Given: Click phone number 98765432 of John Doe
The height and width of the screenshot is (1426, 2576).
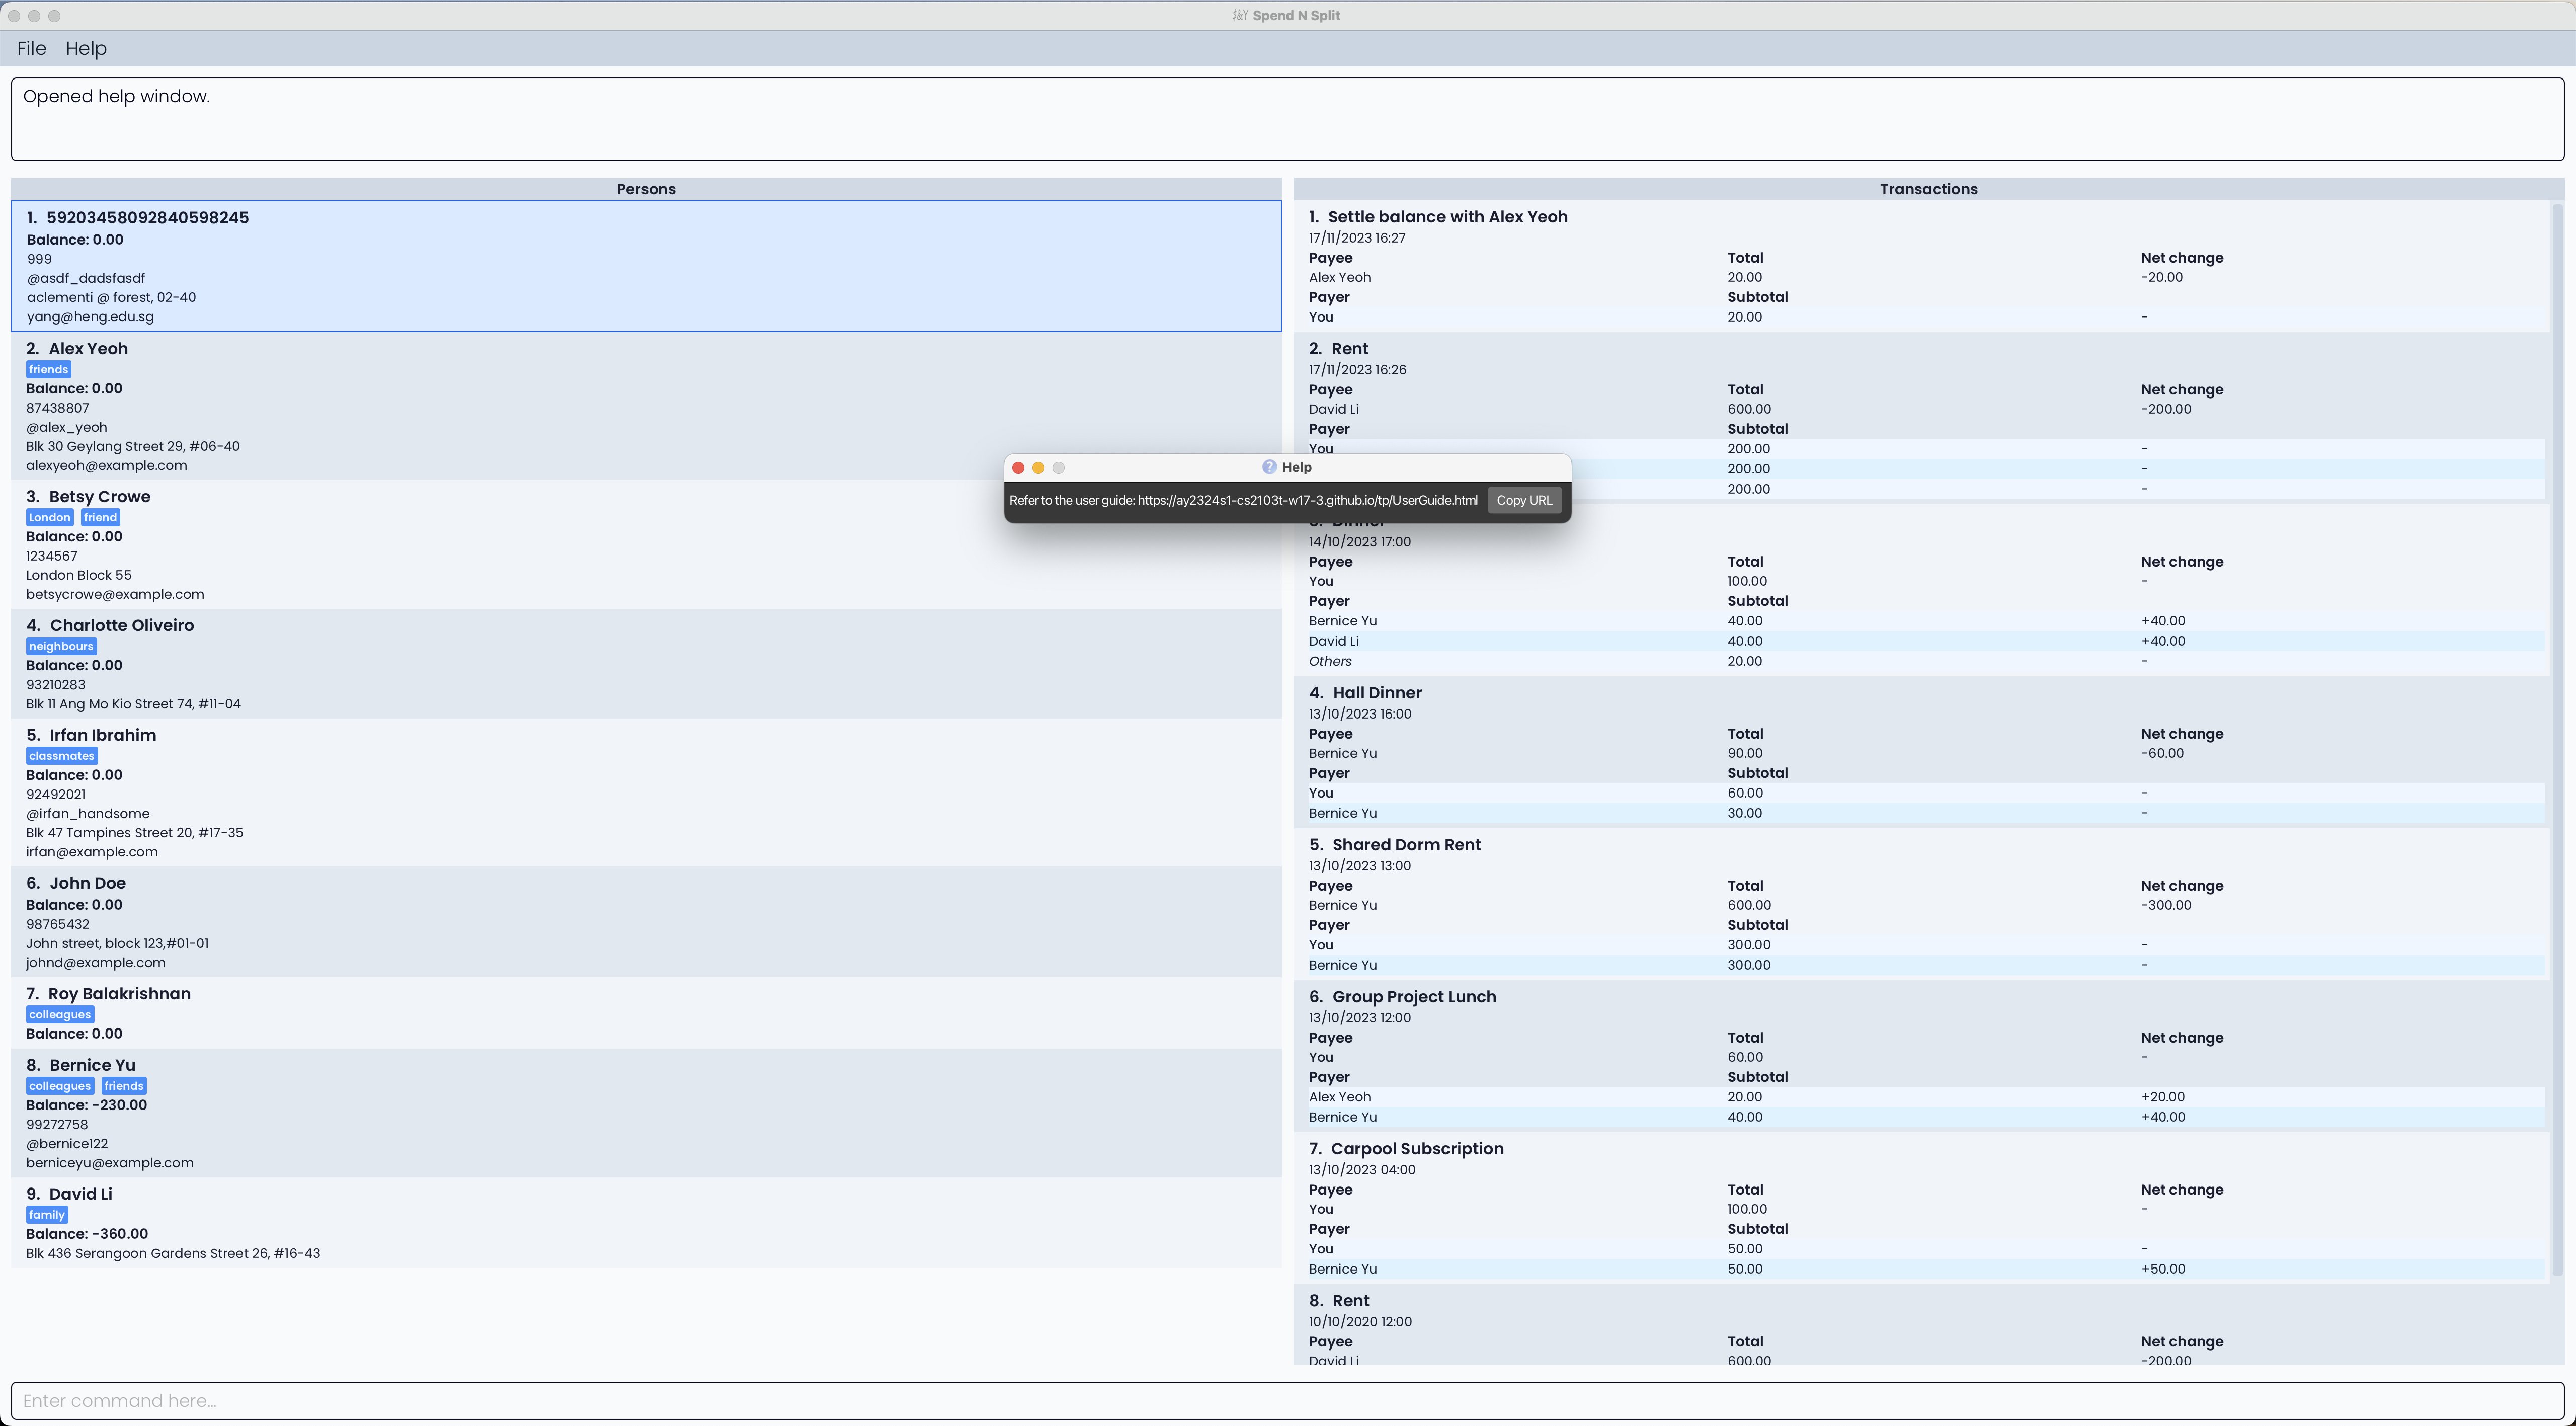Looking at the screenshot, I should click(x=58, y=924).
